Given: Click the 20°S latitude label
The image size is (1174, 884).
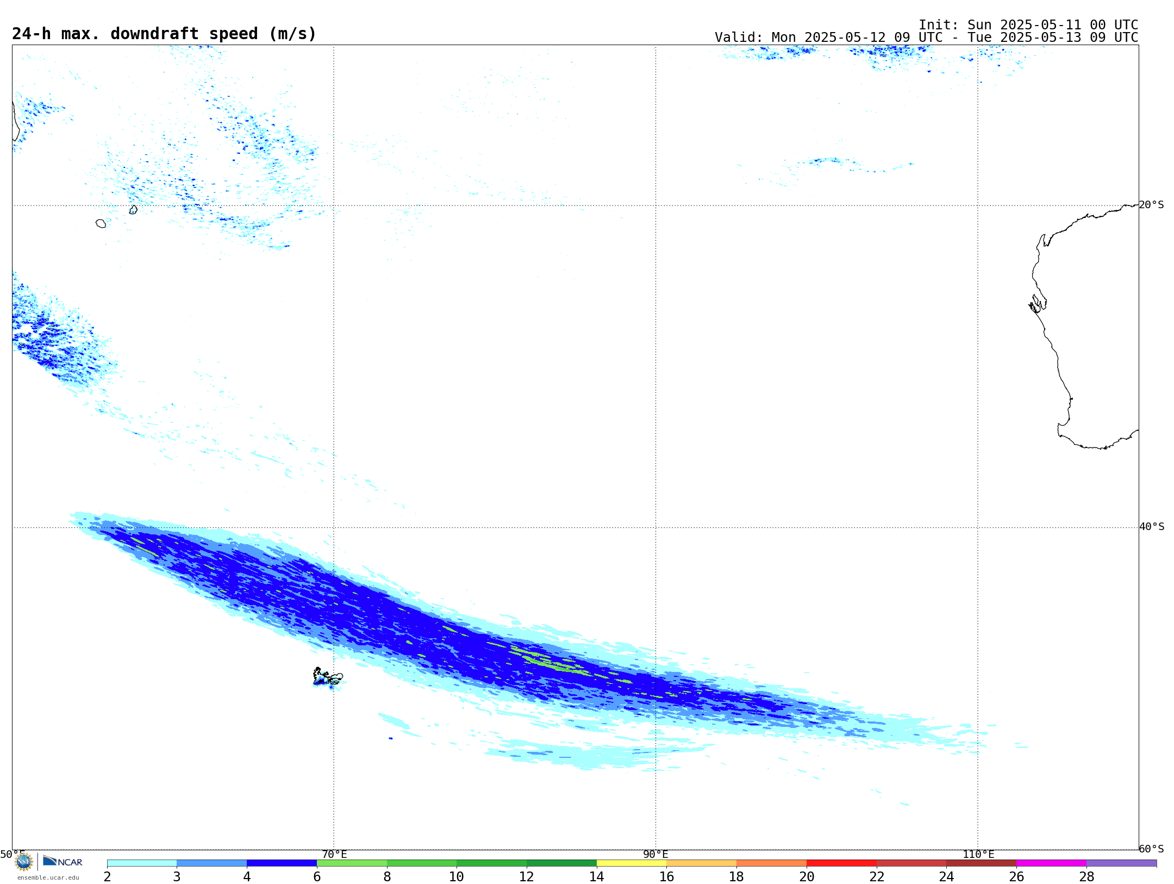Looking at the screenshot, I should (1151, 205).
